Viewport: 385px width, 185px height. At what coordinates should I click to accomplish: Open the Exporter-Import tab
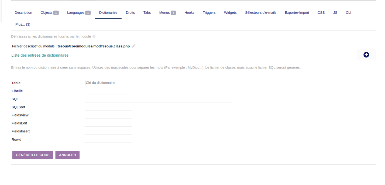tap(297, 12)
